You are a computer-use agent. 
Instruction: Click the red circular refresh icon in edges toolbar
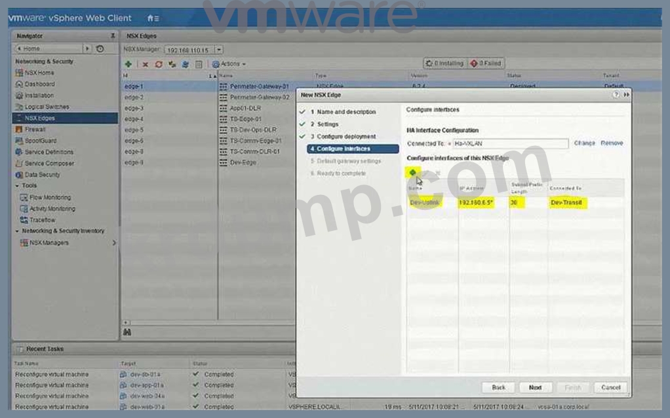click(x=159, y=64)
